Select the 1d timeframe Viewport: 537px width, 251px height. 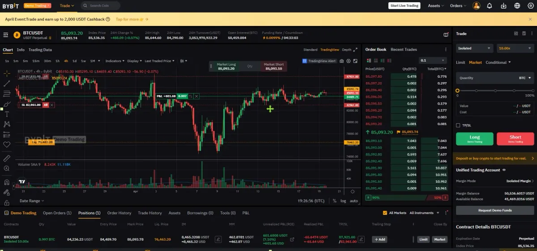74,61
